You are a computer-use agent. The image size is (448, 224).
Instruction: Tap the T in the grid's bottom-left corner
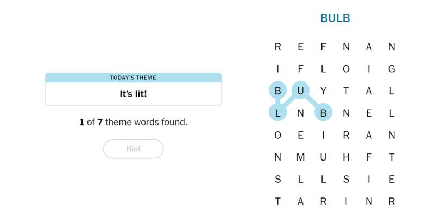pyautogui.click(x=277, y=202)
